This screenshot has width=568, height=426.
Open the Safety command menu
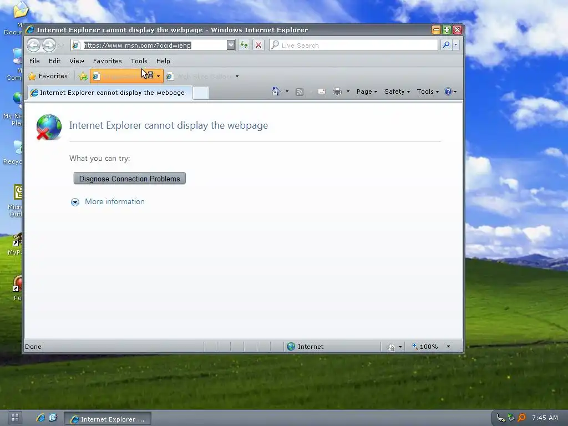pyautogui.click(x=397, y=92)
